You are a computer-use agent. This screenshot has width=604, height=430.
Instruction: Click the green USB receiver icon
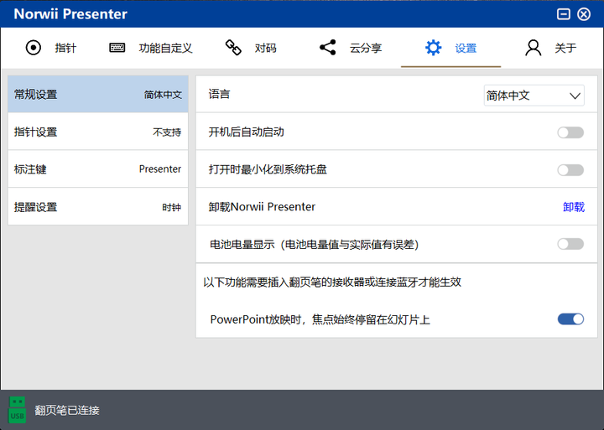(18, 410)
